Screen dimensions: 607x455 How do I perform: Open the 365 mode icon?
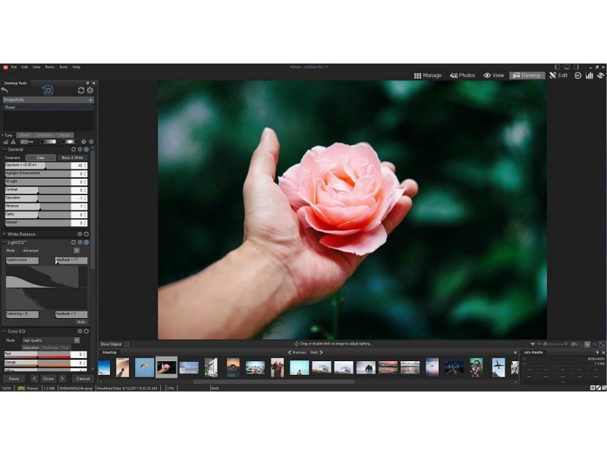point(578,75)
